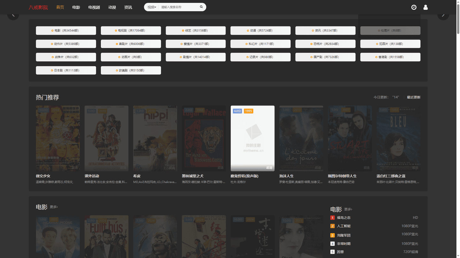Open the 电视剧 navigation item
The image size is (460, 258).
pos(94,7)
